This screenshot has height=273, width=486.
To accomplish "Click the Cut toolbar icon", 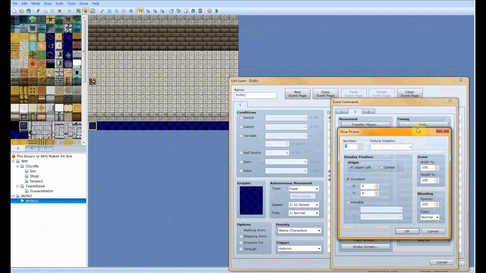I will [38, 11].
